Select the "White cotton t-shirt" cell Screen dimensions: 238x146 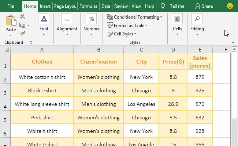click(42, 77)
